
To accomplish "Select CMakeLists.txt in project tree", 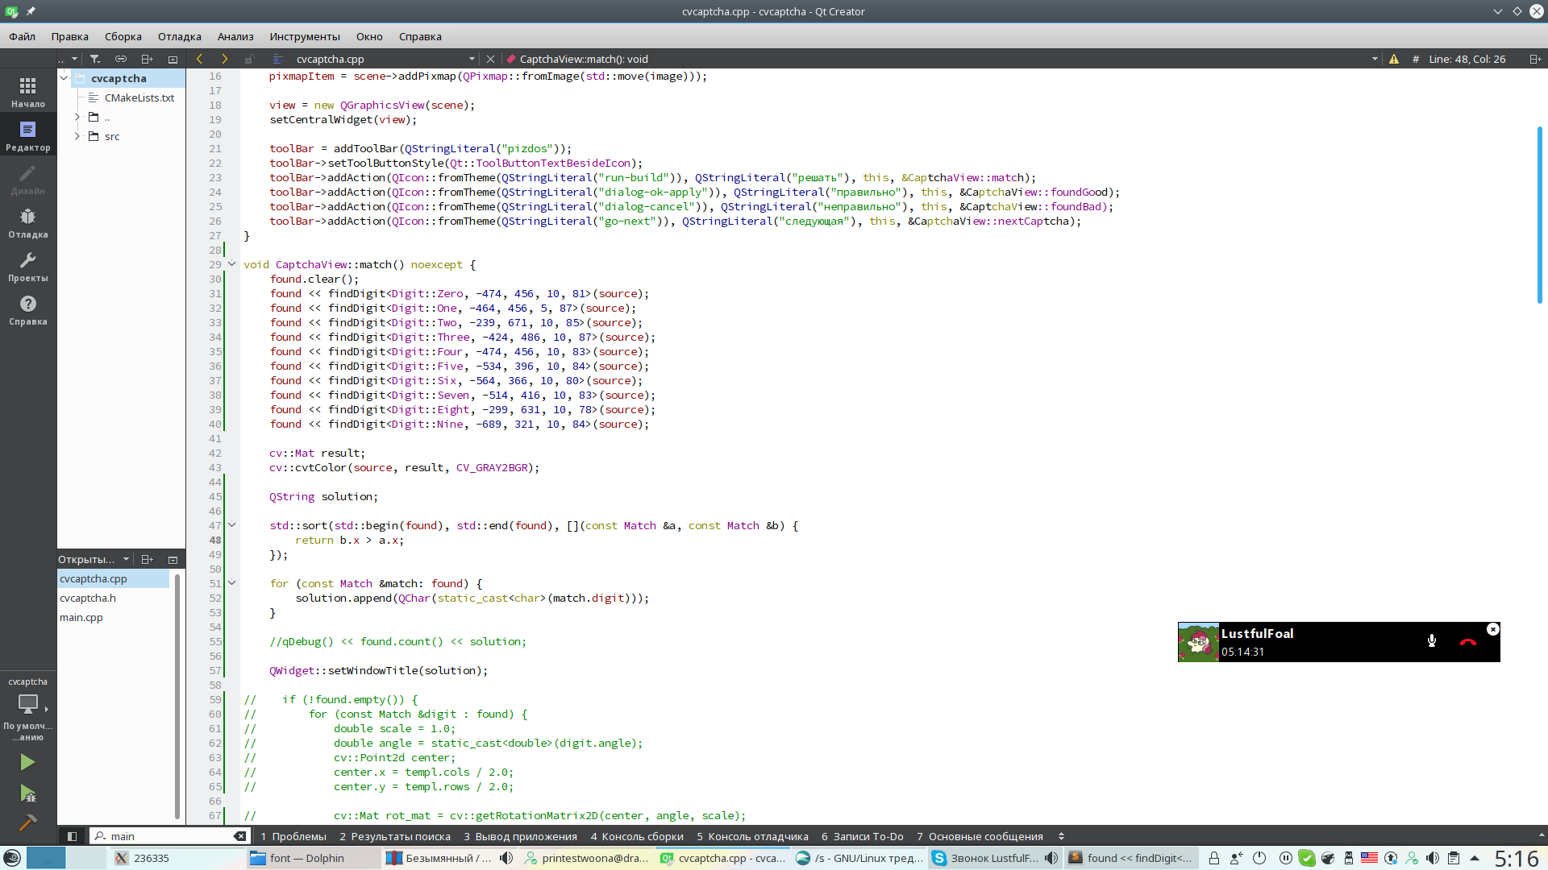I will (x=139, y=97).
